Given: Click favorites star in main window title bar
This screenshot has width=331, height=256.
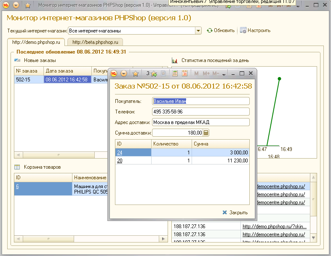Looking at the screenshot, I should (28, 5).
